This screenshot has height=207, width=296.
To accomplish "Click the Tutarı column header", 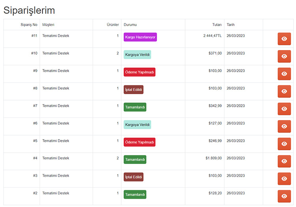I will click(x=217, y=24).
